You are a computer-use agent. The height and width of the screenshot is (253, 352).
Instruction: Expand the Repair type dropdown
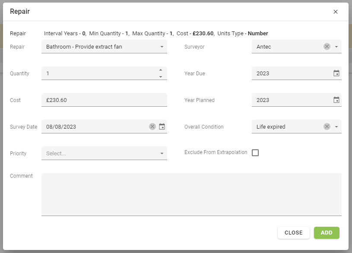point(162,46)
